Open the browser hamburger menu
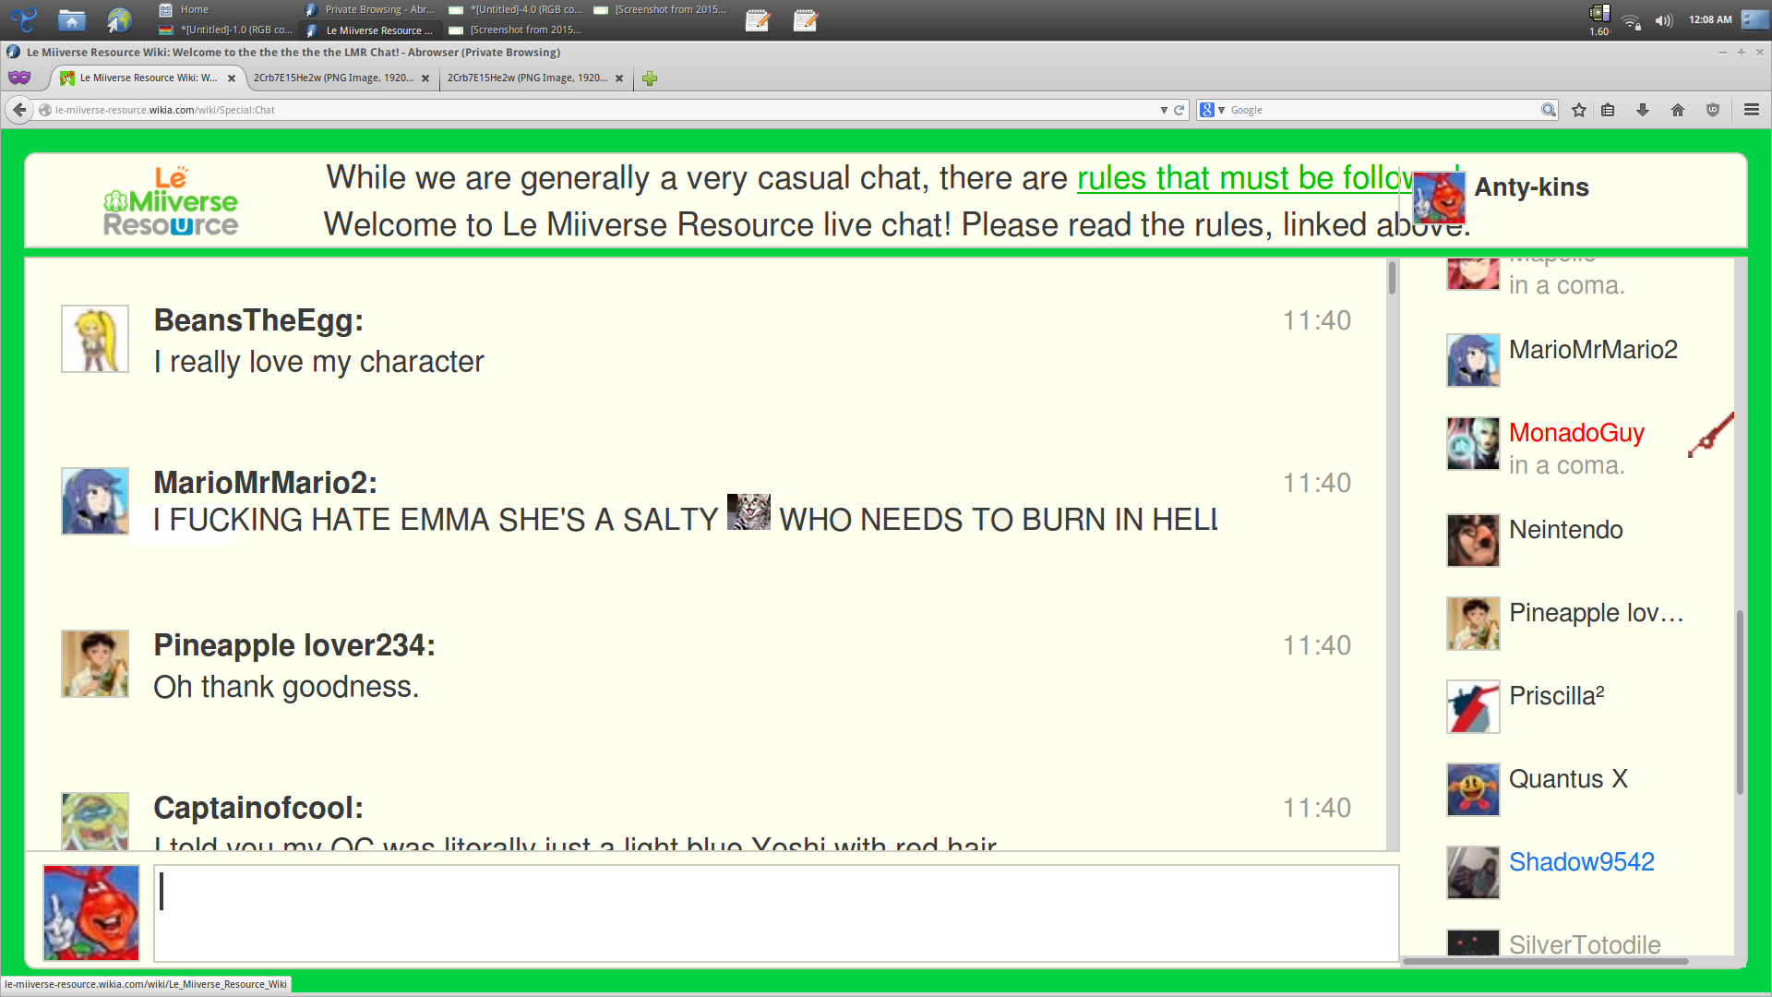Screen dimensions: 1772x997 pos(1752,110)
